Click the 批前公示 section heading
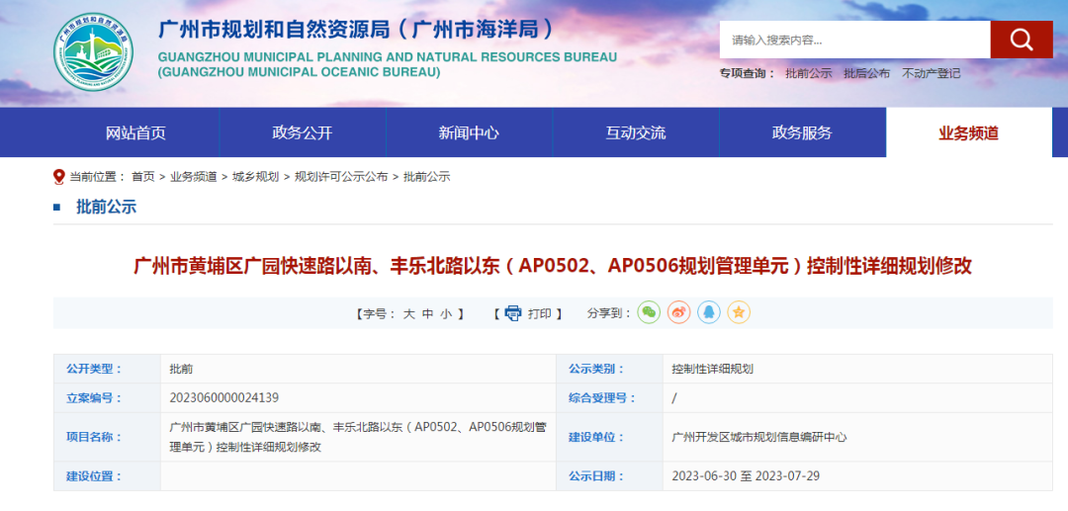The height and width of the screenshot is (511, 1068). coord(106,208)
